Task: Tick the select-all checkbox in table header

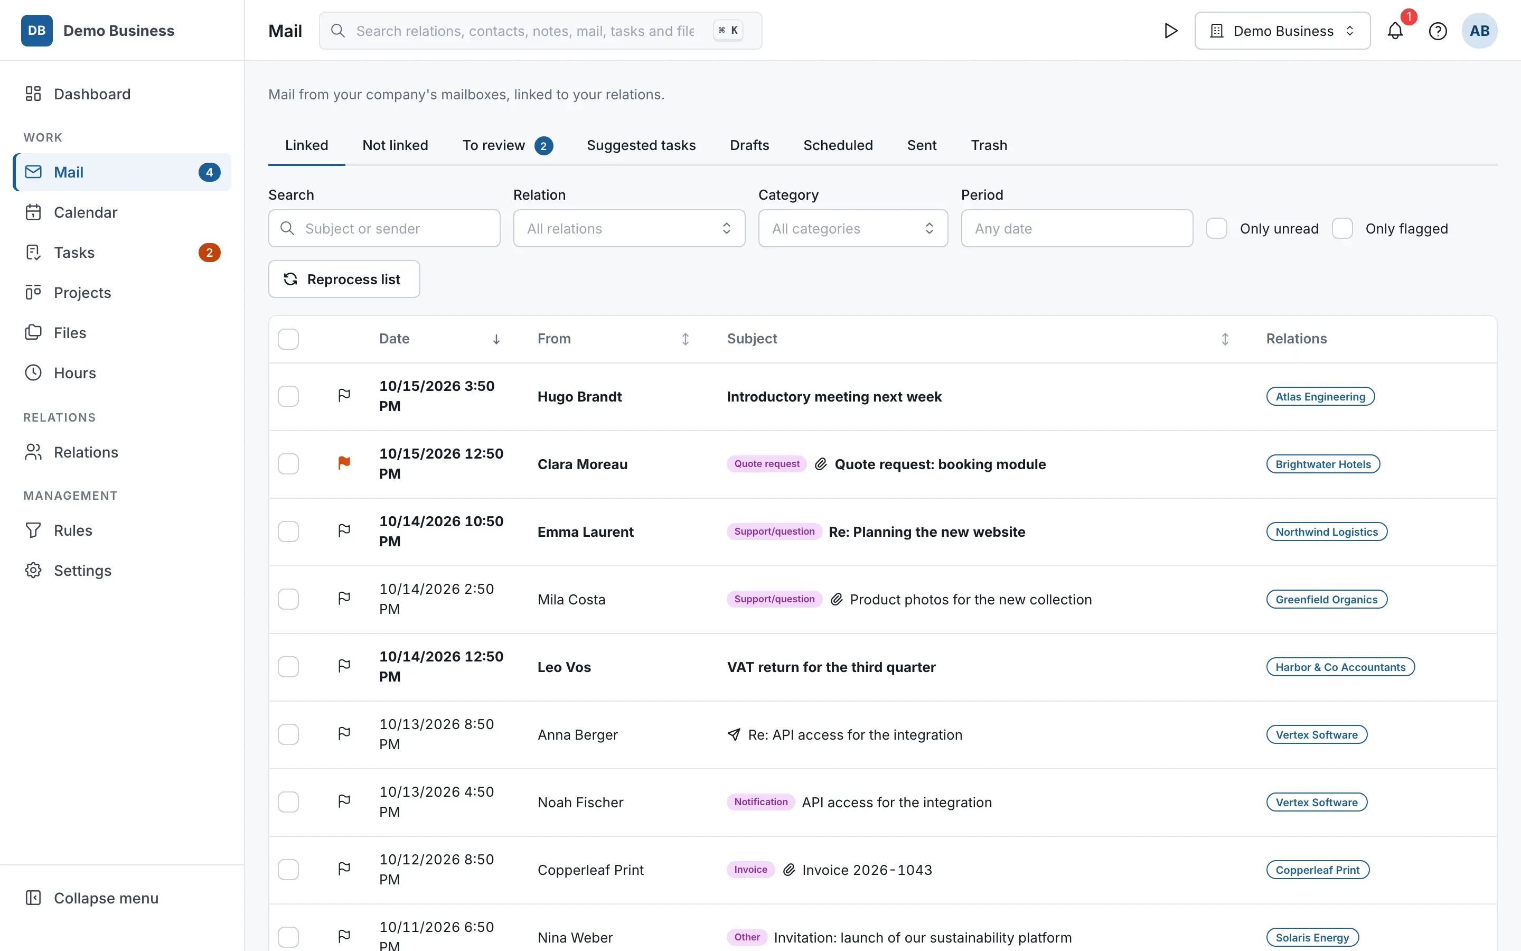Action: click(288, 339)
